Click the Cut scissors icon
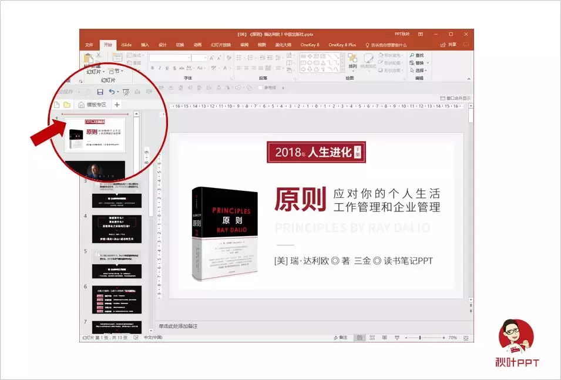Image resolution: width=561 pixels, height=380 pixels. pos(98,55)
